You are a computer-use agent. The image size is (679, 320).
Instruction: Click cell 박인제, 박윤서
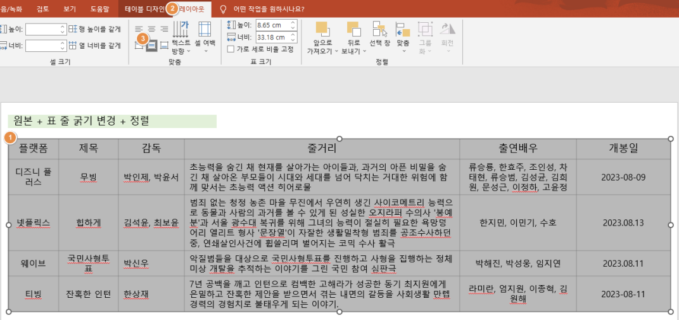tap(151, 177)
